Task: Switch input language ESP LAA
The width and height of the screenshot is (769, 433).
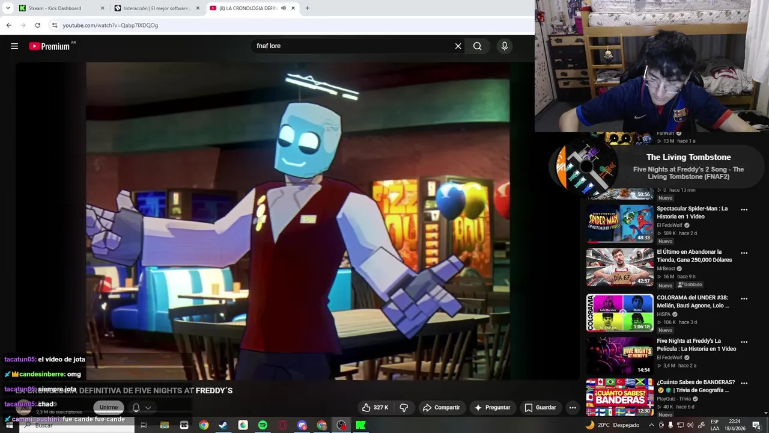Action: click(715, 425)
